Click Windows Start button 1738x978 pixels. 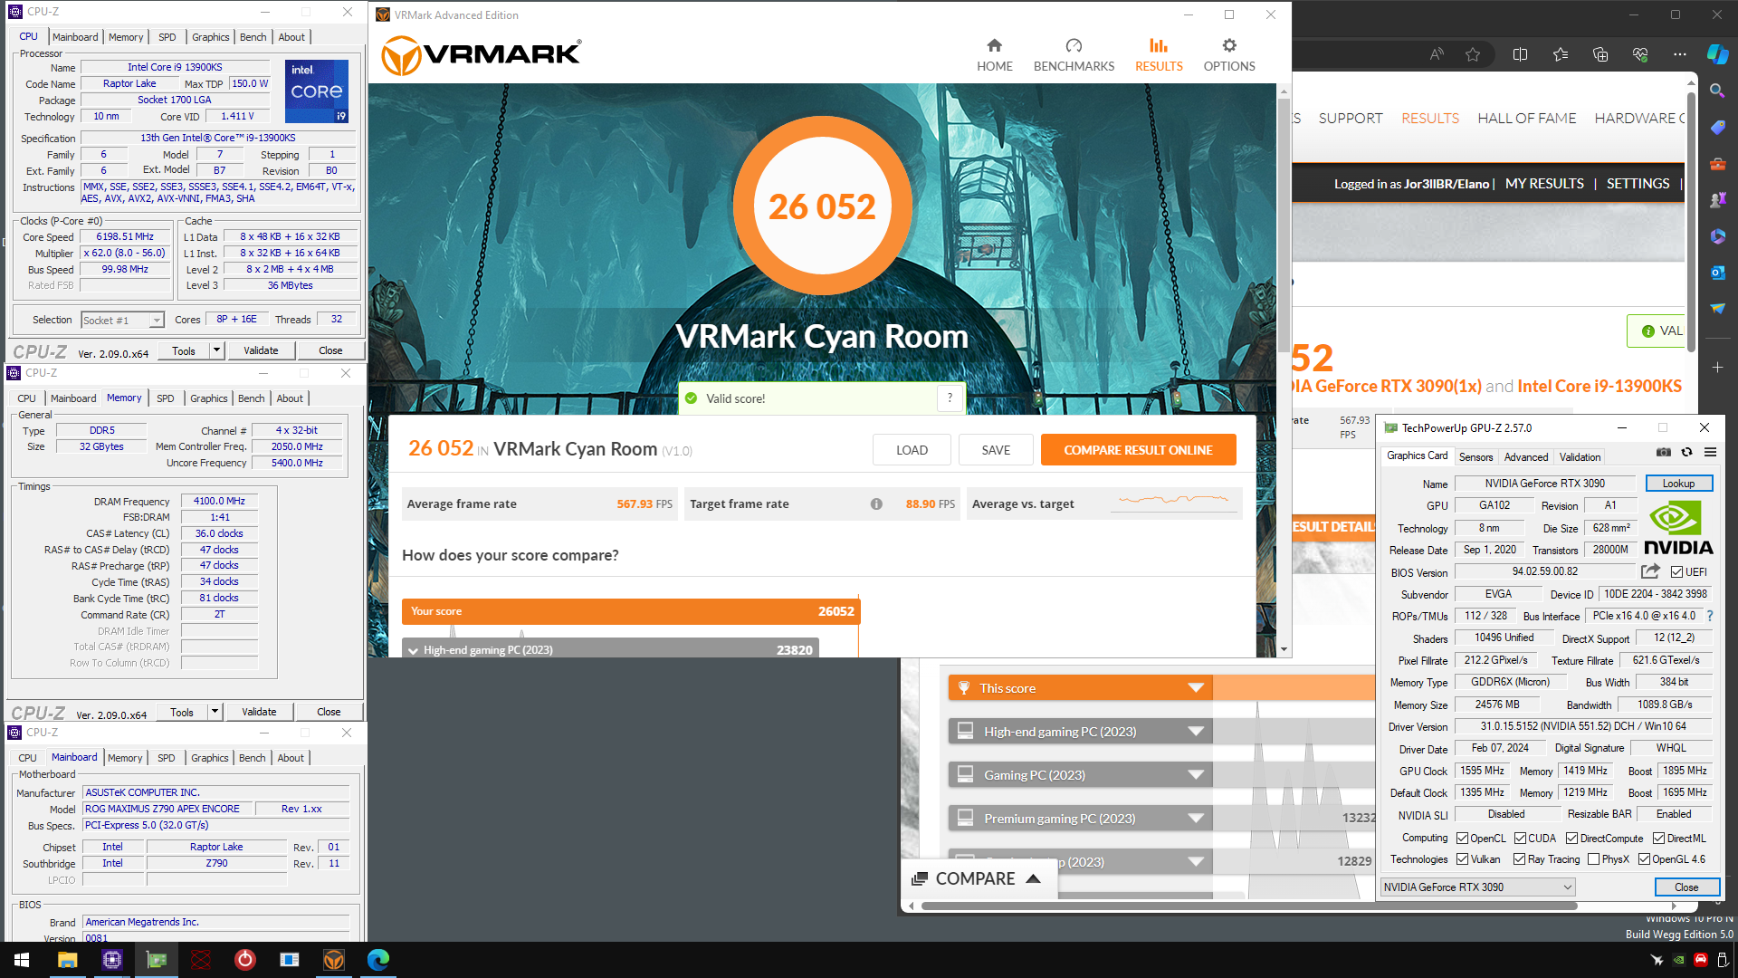point(22,960)
